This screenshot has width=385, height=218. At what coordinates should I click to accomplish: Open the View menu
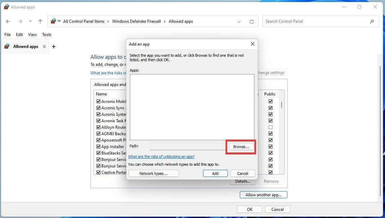click(x=32, y=35)
